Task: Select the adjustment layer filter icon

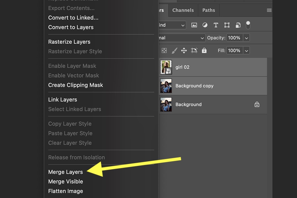Action: click(x=205, y=25)
